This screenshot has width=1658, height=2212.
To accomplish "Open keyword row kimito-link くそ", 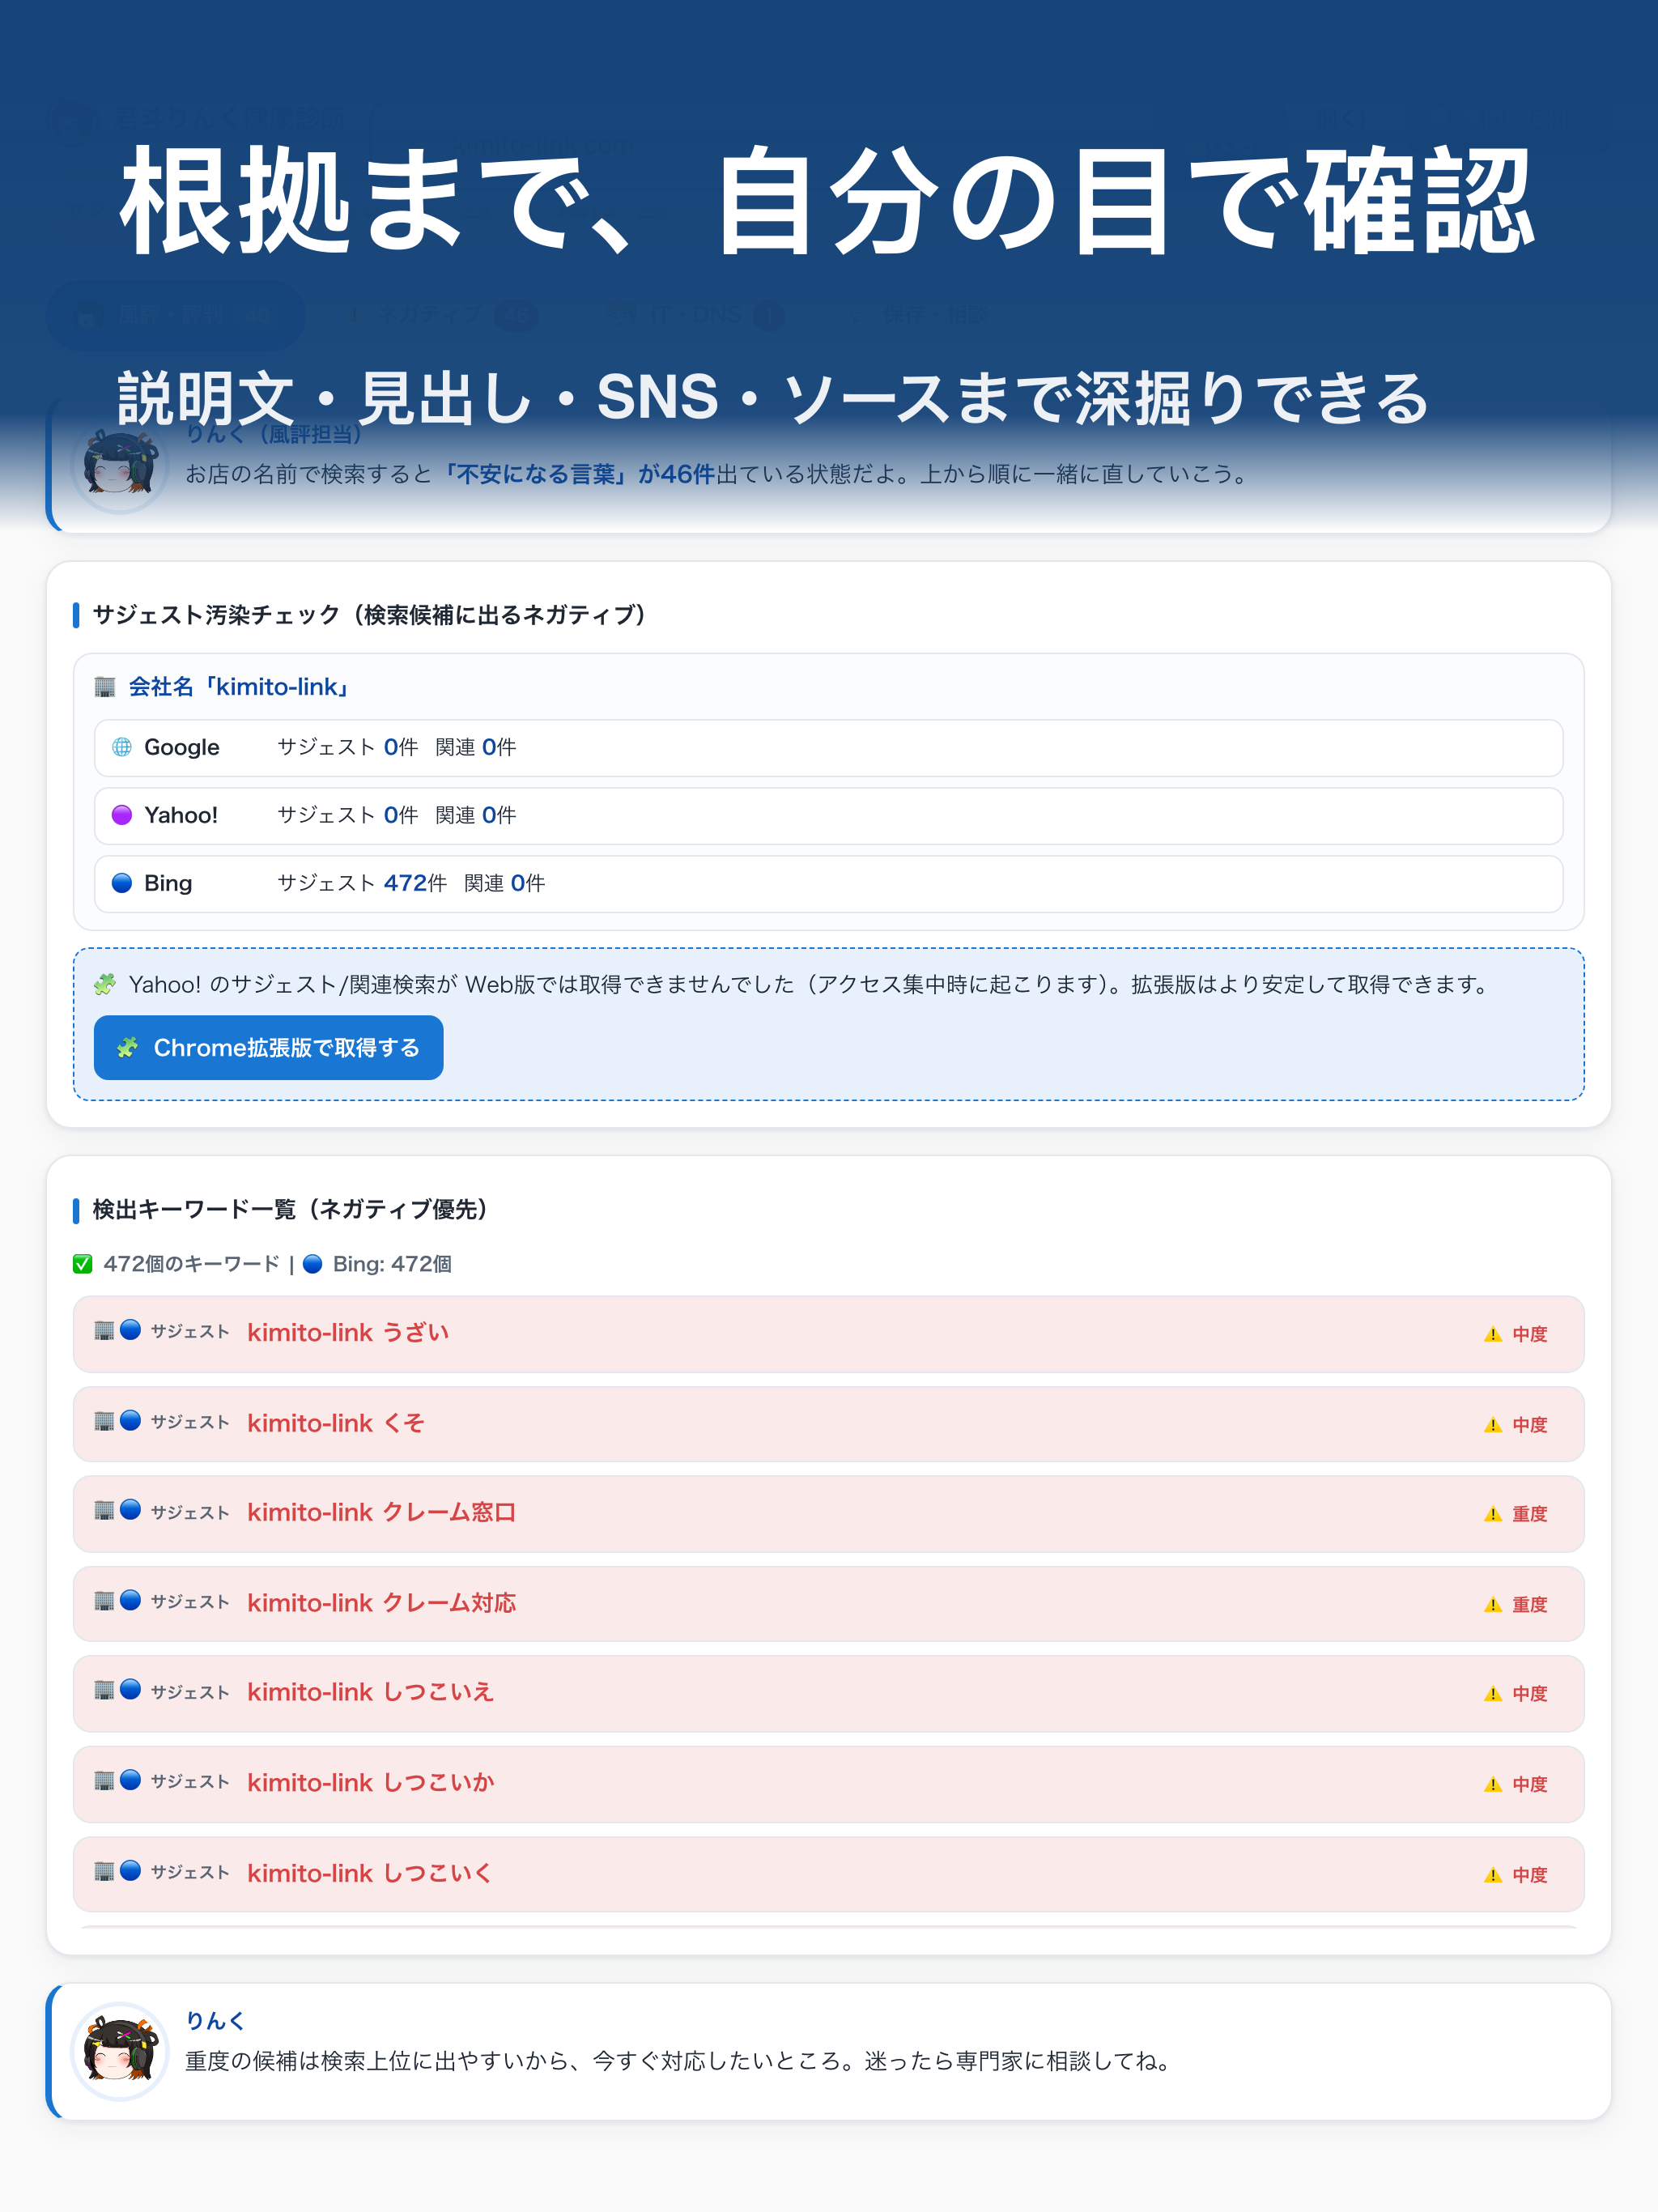I will click(x=828, y=1424).
